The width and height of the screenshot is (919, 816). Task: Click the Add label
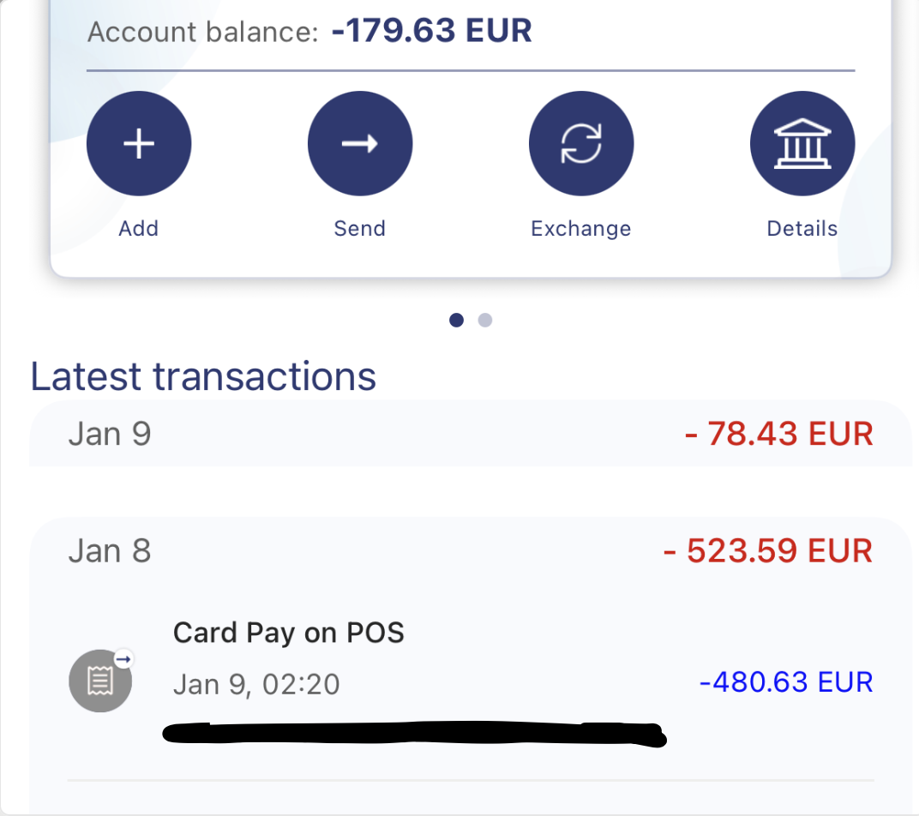[139, 229]
